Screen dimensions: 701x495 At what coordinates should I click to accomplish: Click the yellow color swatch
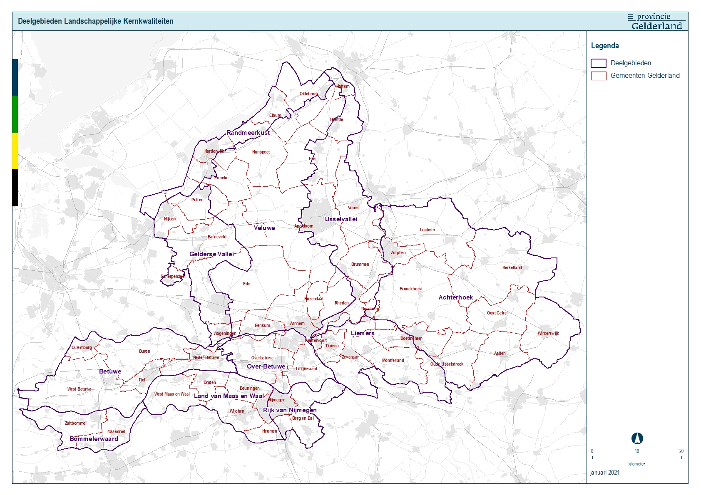tap(14, 150)
